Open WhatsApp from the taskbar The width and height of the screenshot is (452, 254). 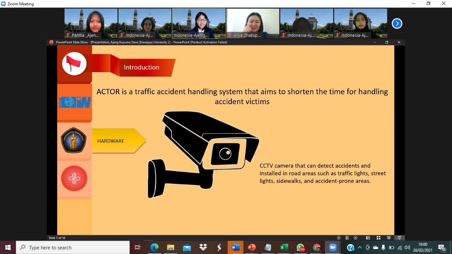pyautogui.click(x=300, y=248)
